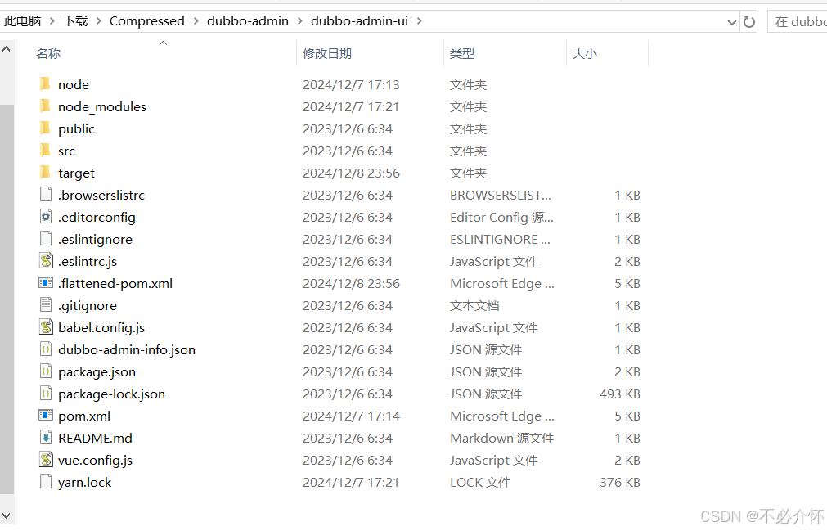Click the README.md markdown icon

pos(46,438)
